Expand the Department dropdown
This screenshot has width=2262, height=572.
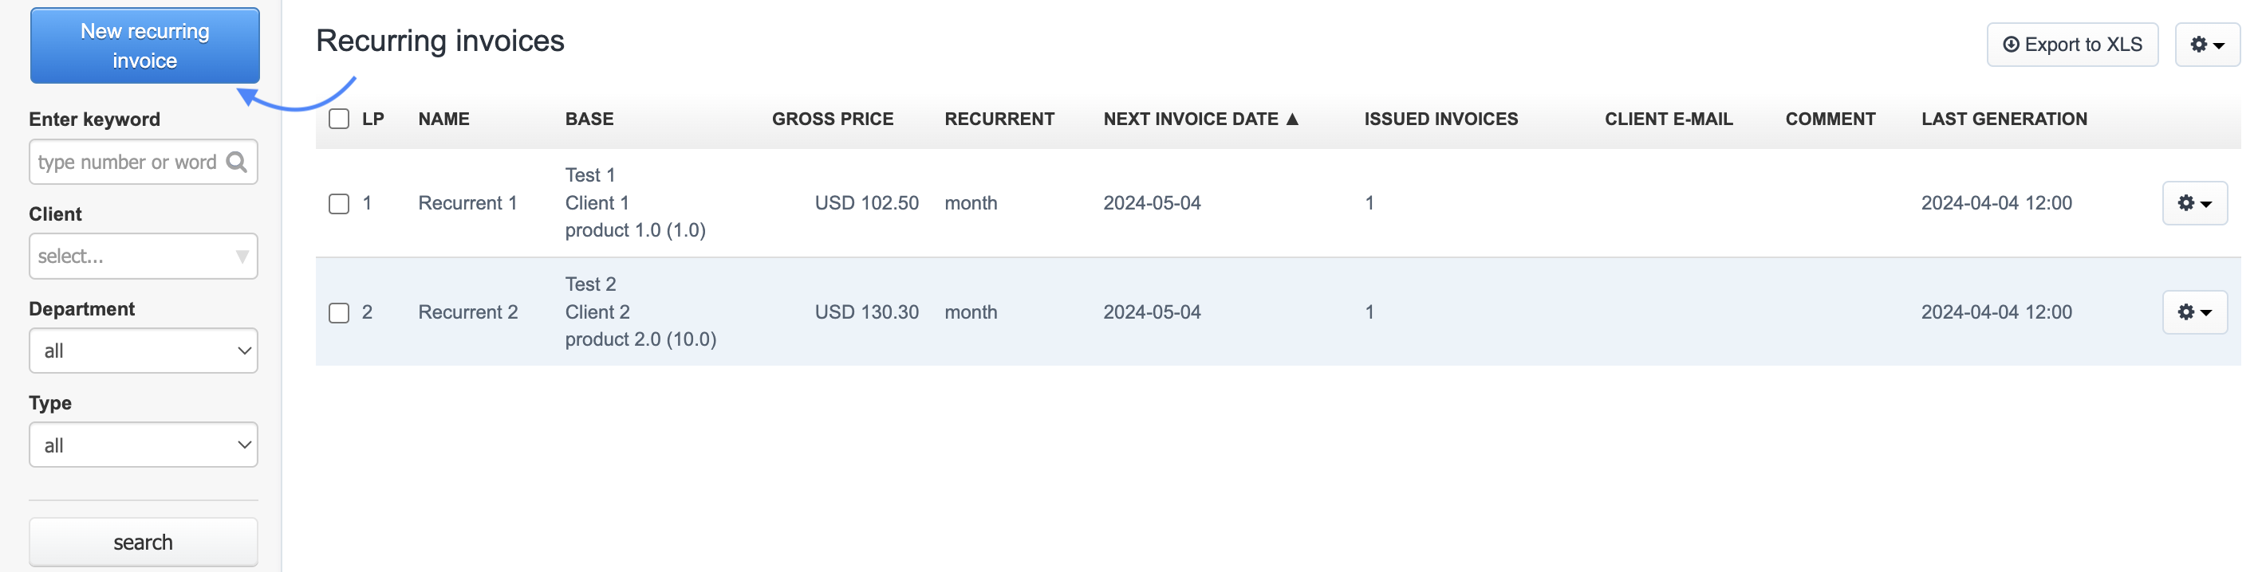(x=143, y=351)
